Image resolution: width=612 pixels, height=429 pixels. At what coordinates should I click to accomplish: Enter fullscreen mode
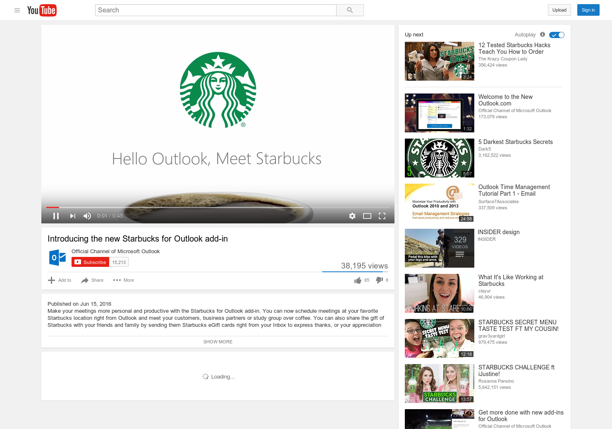point(382,216)
